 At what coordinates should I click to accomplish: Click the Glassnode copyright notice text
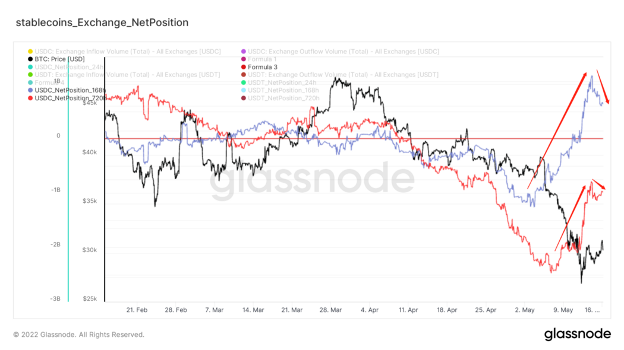pos(78,335)
